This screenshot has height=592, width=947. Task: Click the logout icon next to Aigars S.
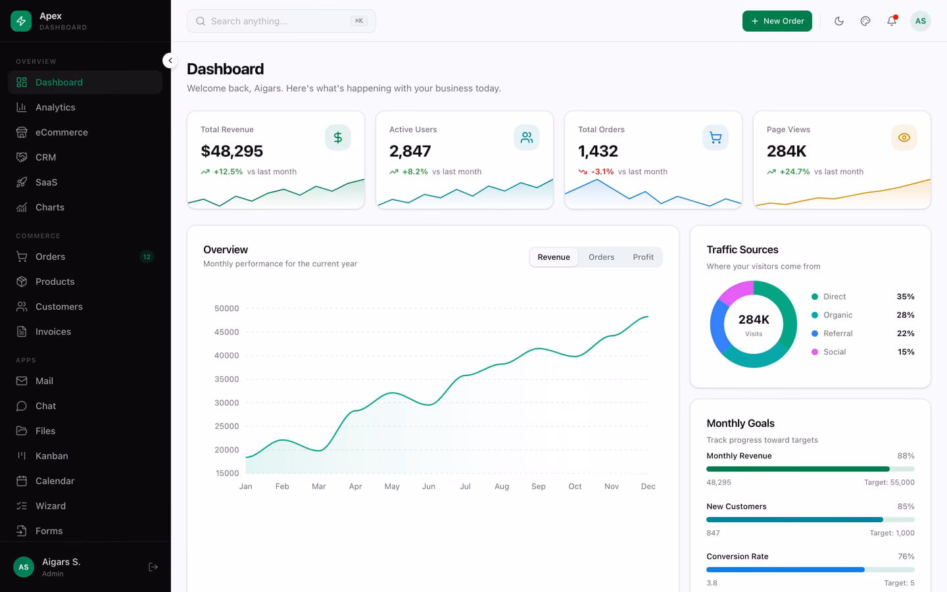[x=153, y=567]
